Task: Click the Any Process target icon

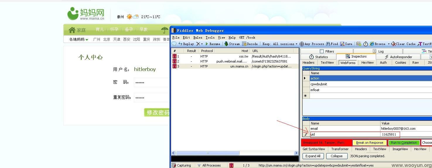Action: 302,44
